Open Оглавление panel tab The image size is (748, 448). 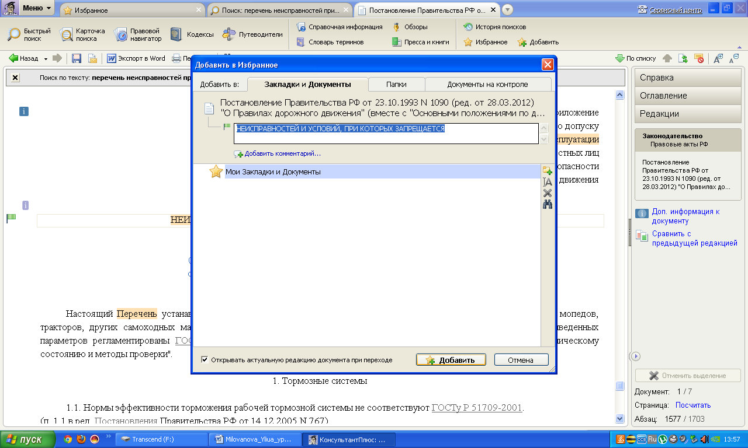[688, 96]
